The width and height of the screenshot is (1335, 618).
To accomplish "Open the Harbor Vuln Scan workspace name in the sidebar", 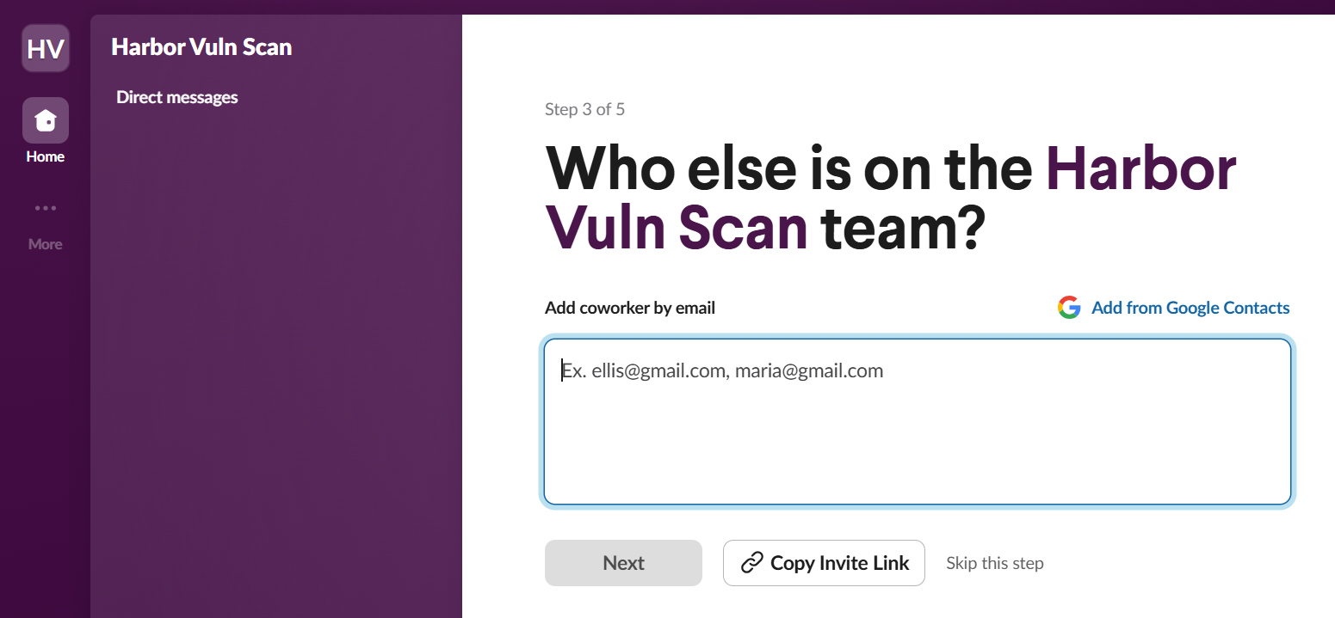I will pos(201,47).
